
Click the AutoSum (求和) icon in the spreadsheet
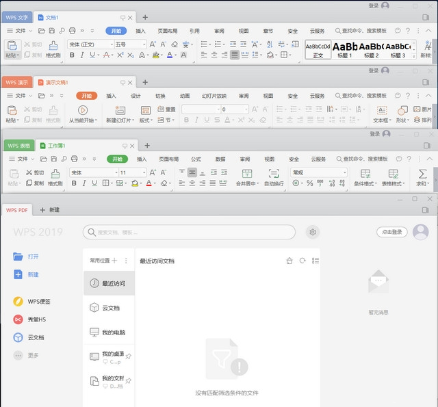pos(422,177)
